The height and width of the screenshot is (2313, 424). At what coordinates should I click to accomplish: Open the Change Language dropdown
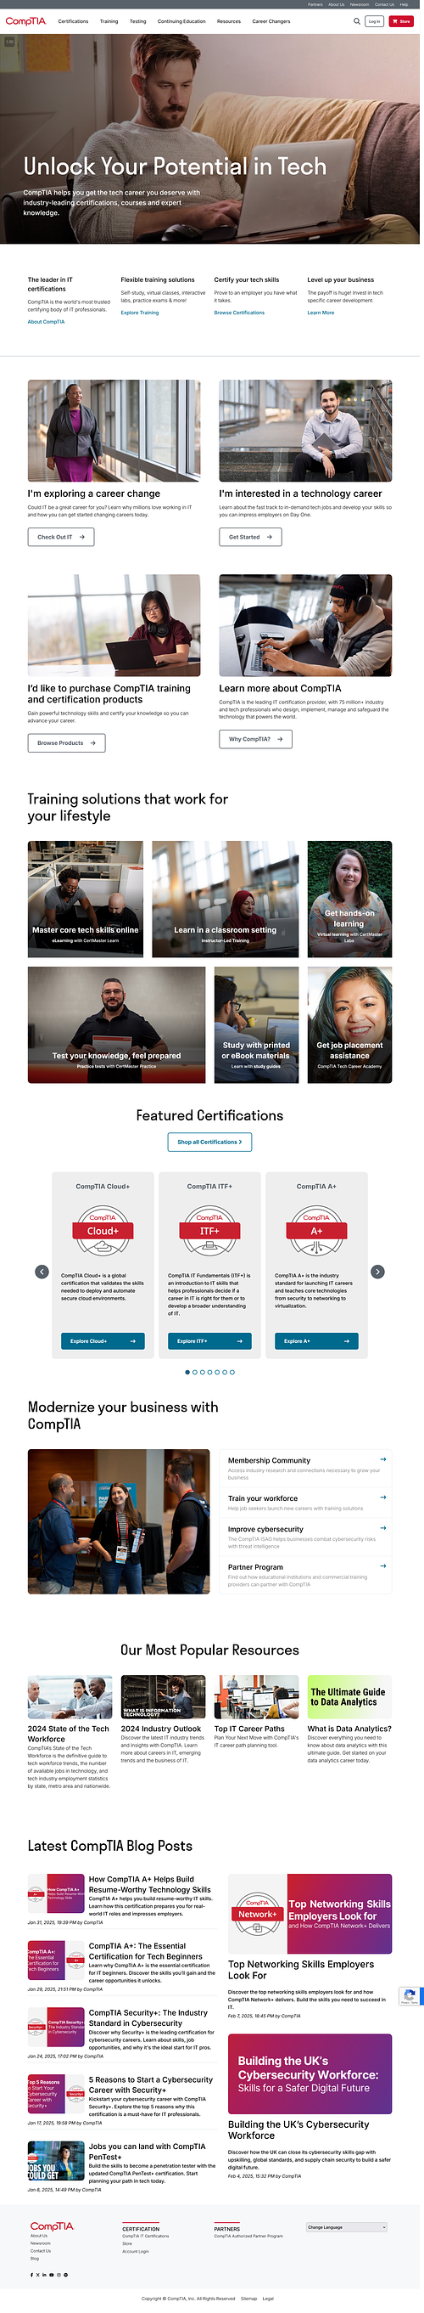tap(347, 2227)
